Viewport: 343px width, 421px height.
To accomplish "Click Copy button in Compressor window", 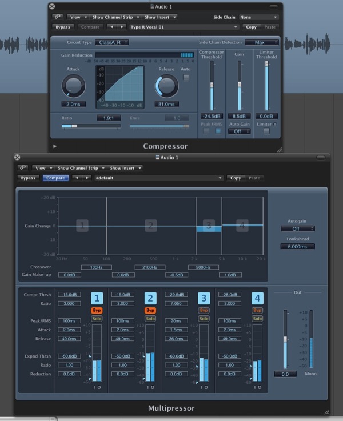I will click(x=251, y=27).
